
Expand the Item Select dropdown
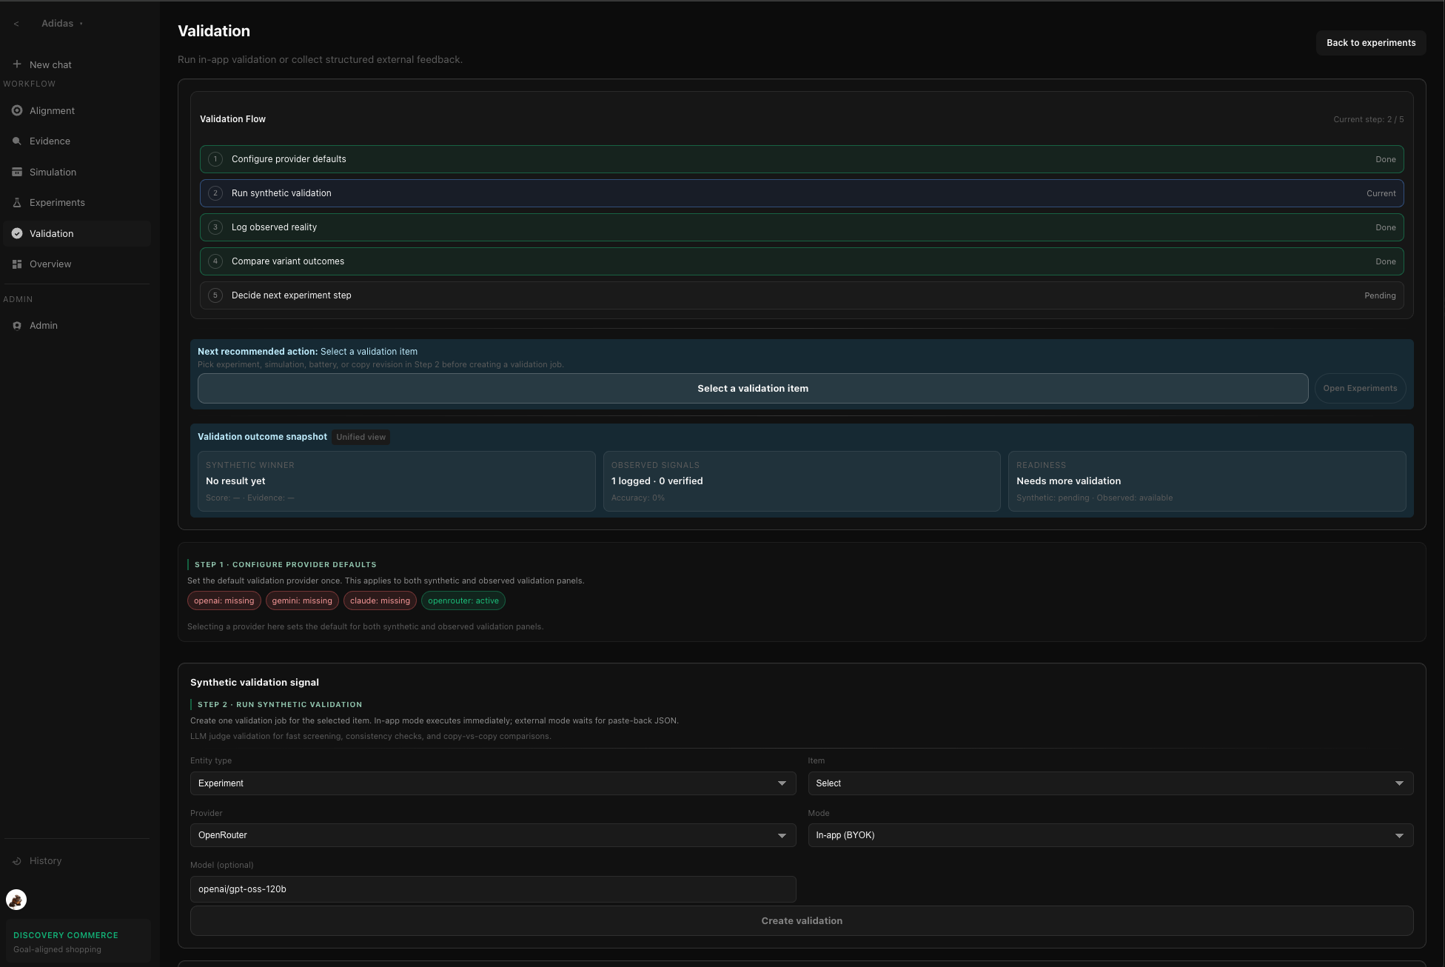tap(1110, 783)
